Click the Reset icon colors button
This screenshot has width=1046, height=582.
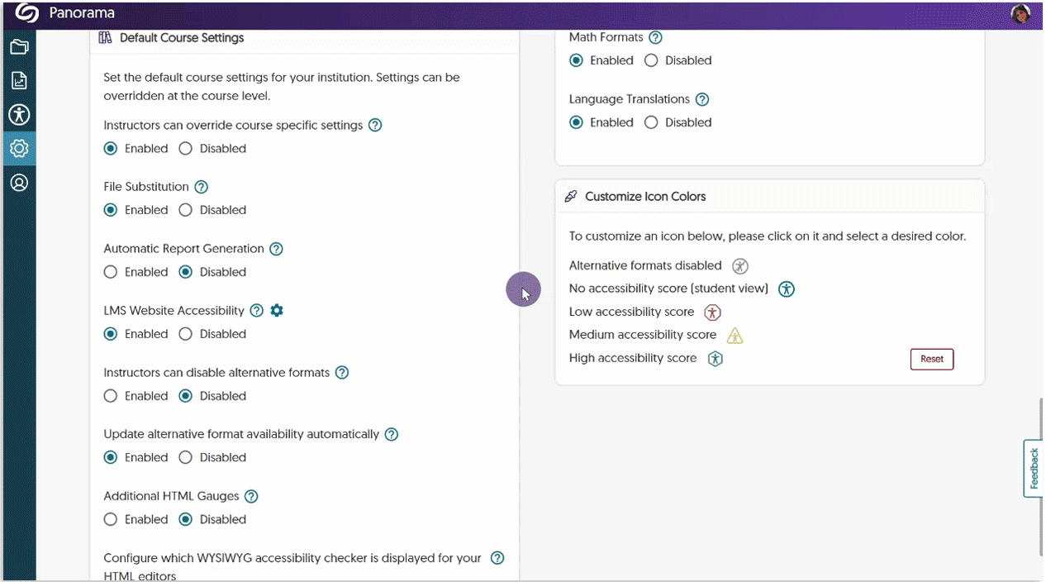[931, 359]
